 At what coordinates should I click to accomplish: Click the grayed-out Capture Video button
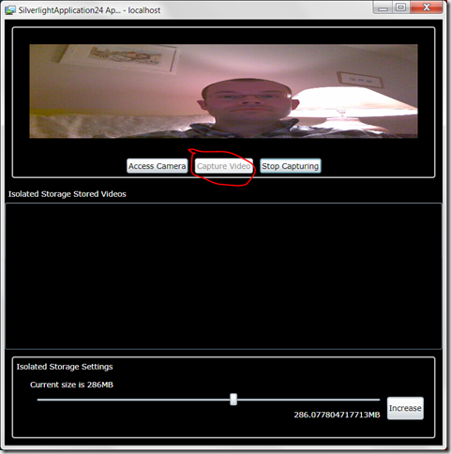(224, 166)
